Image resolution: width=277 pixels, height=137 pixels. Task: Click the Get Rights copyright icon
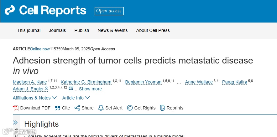coord(130,108)
